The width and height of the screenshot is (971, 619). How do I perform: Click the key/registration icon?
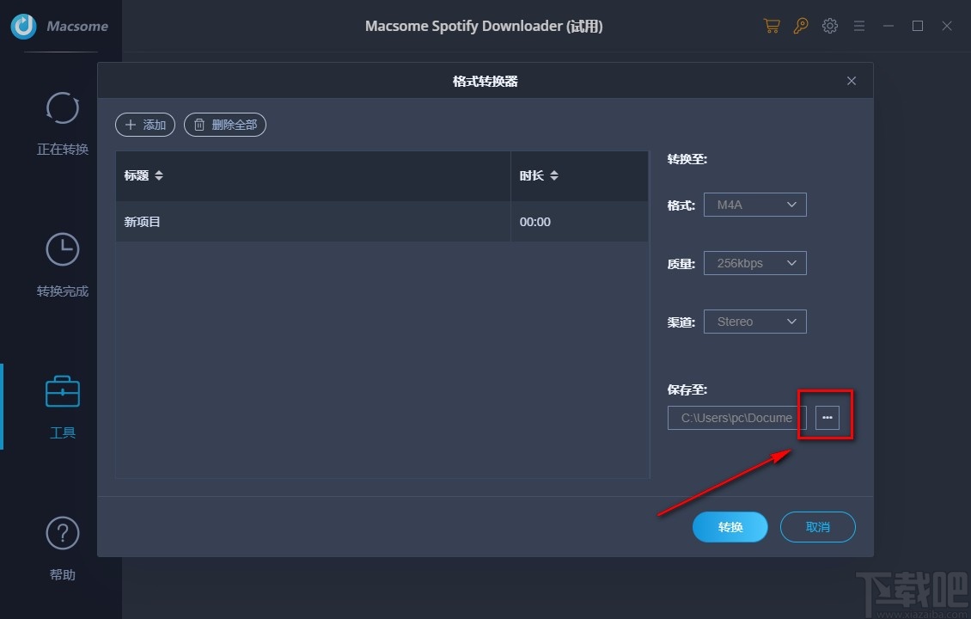pos(801,26)
